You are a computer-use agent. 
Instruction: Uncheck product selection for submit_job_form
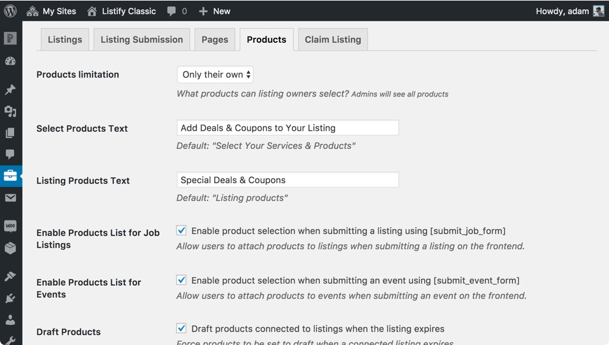(181, 230)
